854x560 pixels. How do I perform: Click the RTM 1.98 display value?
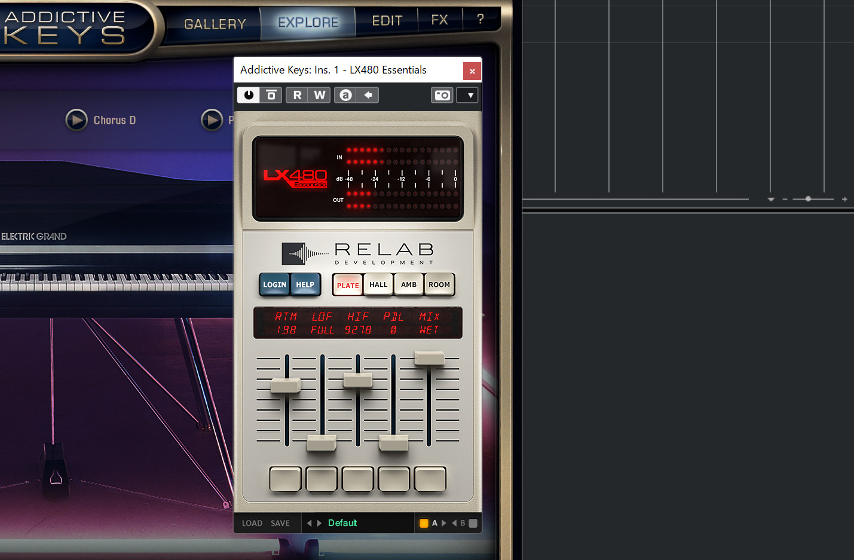tap(286, 330)
